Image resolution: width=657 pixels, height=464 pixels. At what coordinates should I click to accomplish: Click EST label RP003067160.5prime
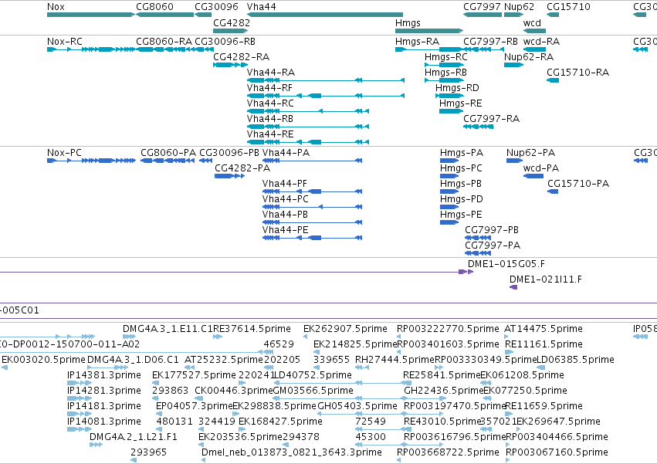coord(557,452)
